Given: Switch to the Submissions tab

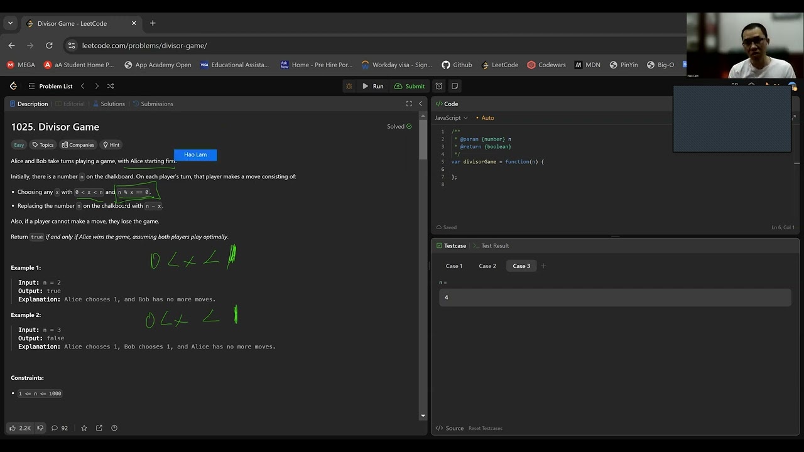Looking at the screenshot, I should (153, 104).
